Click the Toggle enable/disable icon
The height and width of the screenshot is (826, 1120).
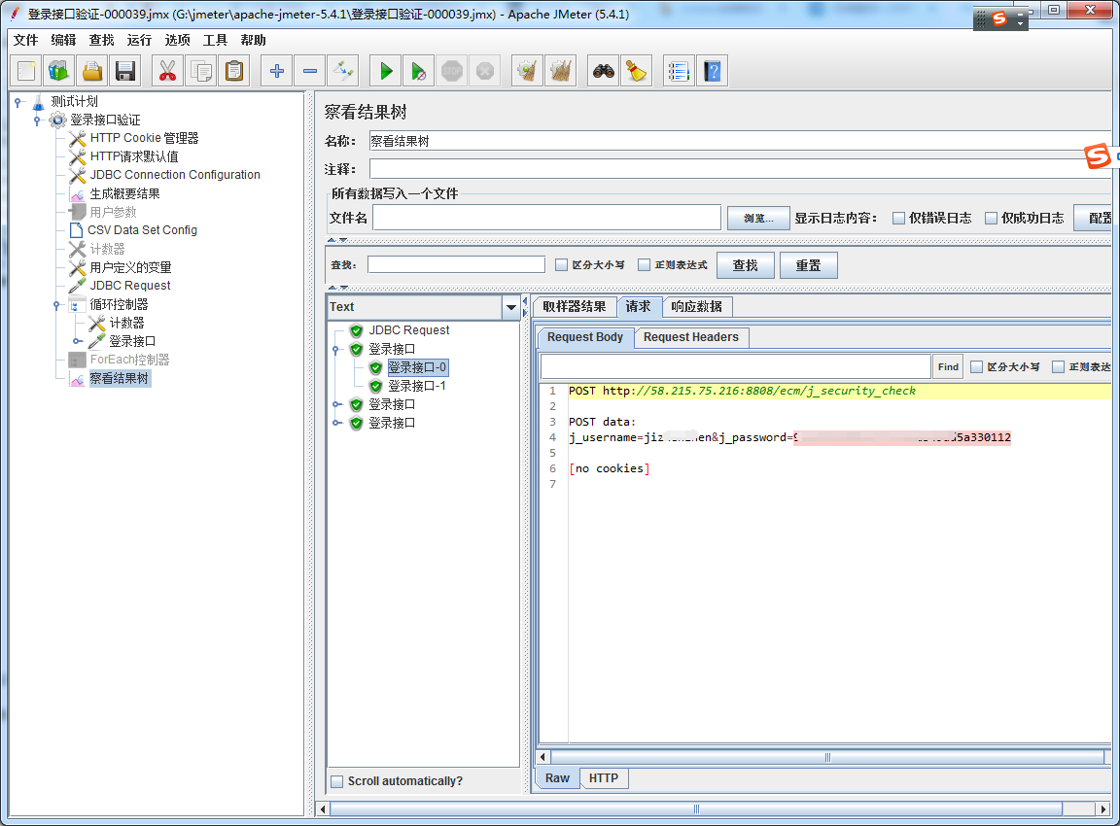pyautogui.click(x=343, y=71)
